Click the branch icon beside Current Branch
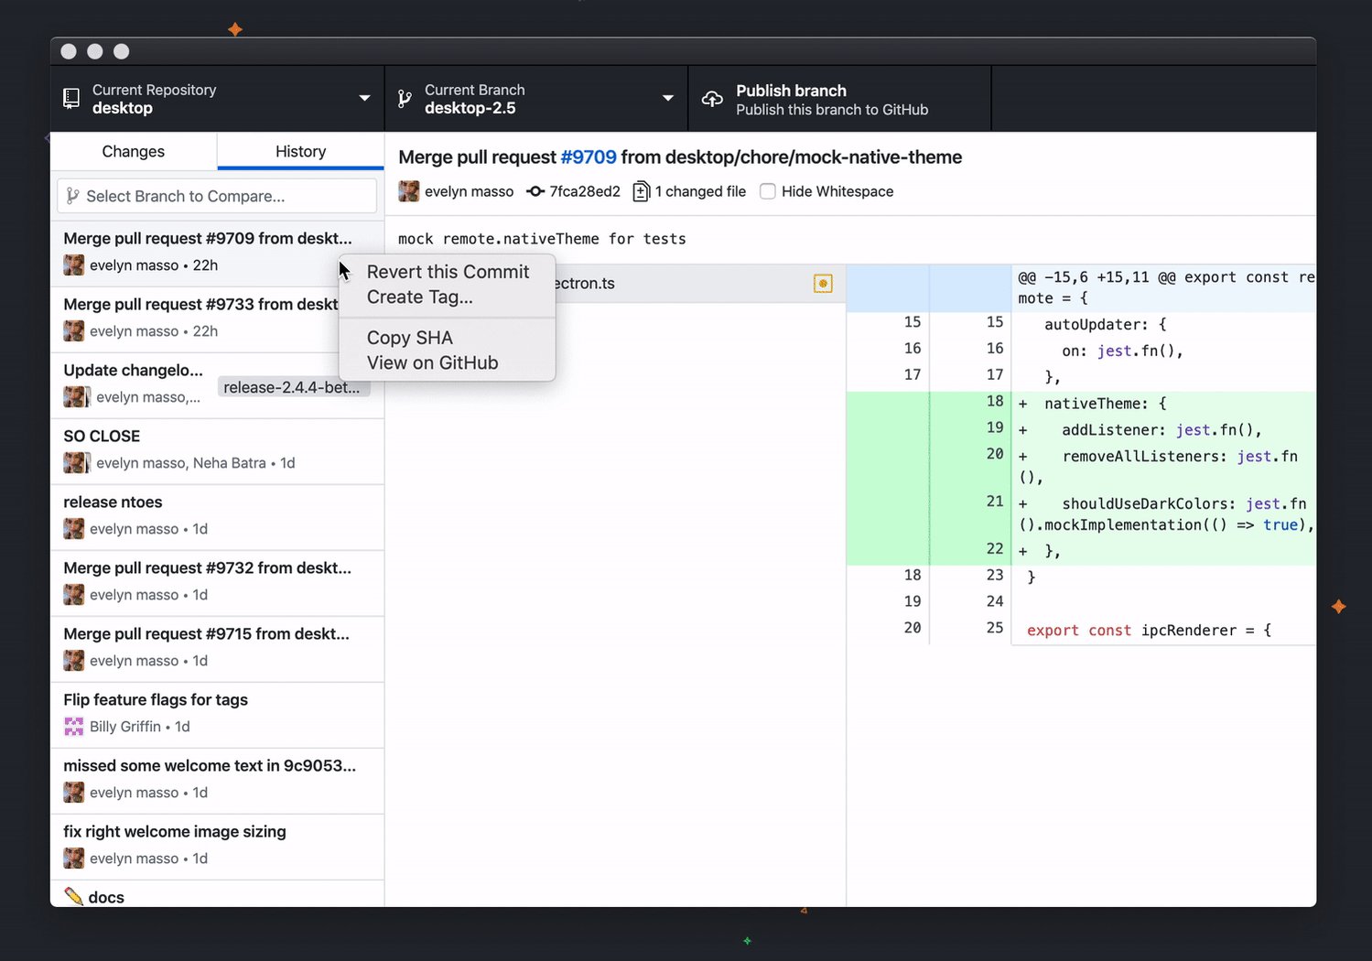 (x=404, y=98)
